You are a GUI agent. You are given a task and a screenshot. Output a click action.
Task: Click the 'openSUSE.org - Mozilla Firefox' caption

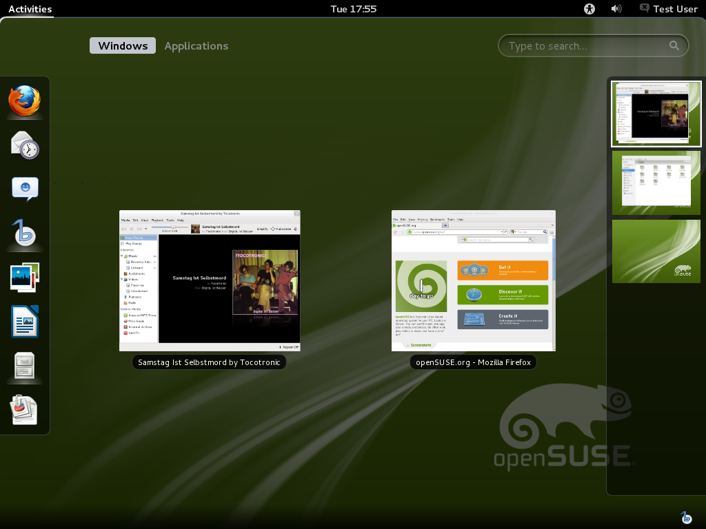[x=473, y=362]
